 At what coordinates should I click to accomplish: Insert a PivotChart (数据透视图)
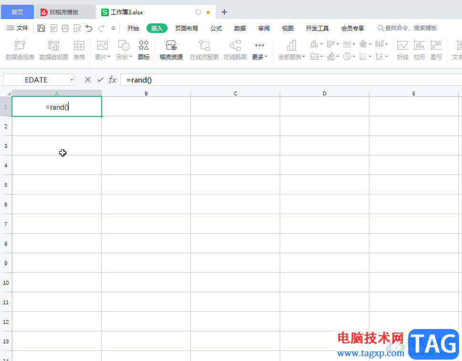[53, 50]
